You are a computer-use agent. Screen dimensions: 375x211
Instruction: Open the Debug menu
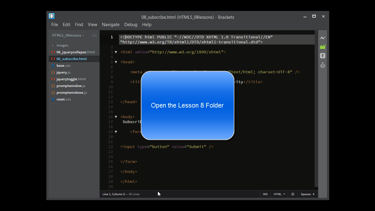click(x=131, y=25)
